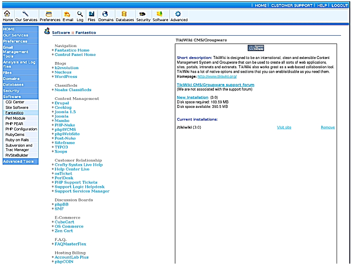Open Support Services Manager link
This screenshot has width=352, height=264.
[82, 191]
